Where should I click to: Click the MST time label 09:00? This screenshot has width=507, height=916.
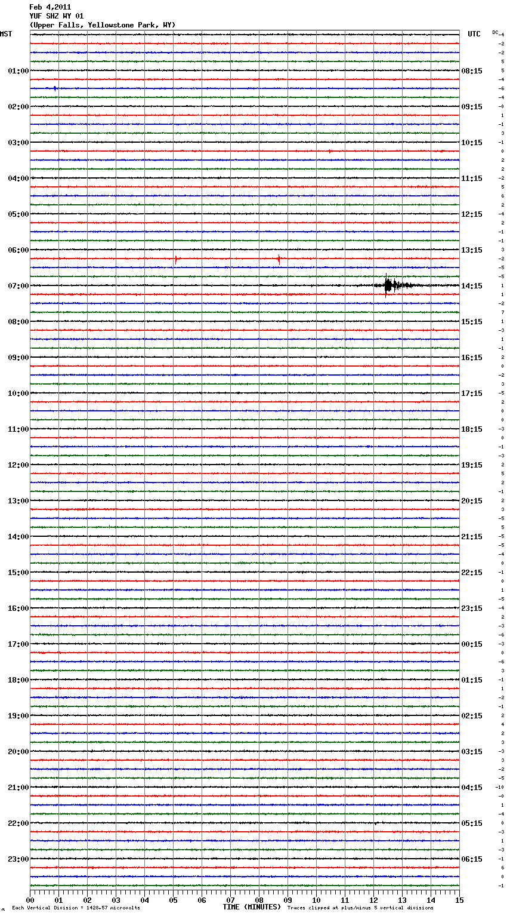tap(18, 358)
